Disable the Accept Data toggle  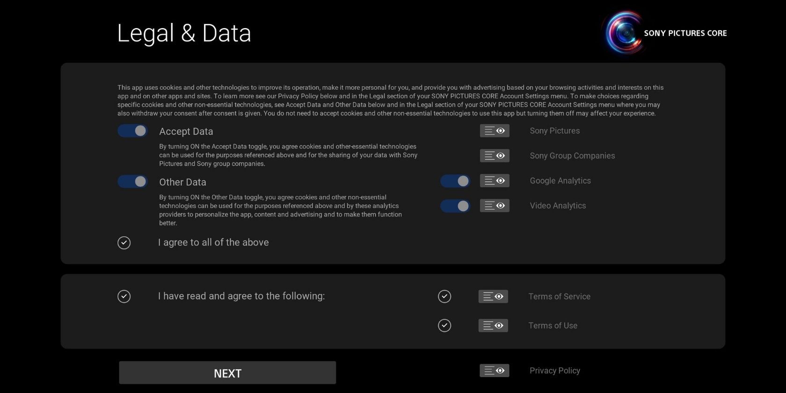point(132,131)
